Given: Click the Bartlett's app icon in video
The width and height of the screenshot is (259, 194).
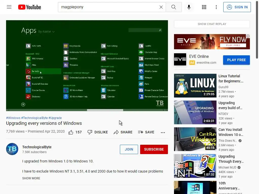Looking at the screenshot, I should (28, 71).
